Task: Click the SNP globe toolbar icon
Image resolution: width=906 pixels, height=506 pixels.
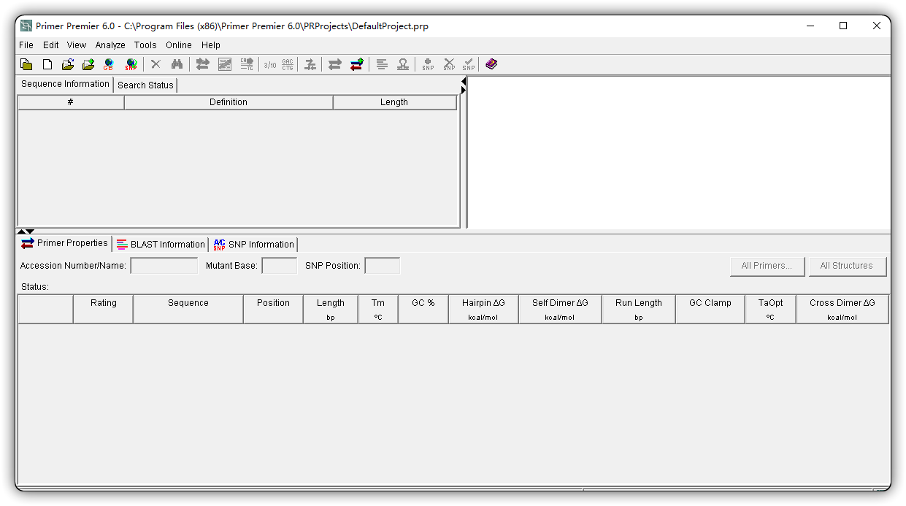Action: [x=131, y=64]
